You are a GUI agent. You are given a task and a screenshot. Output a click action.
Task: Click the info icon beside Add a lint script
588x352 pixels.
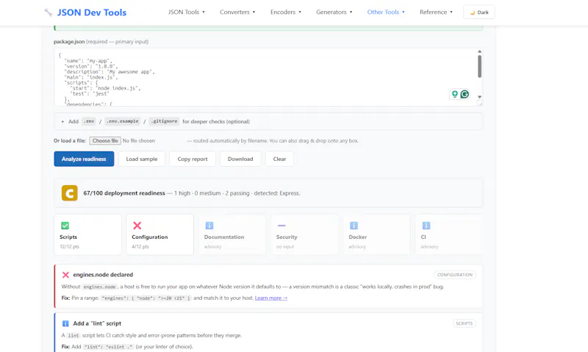pyautogui.click(x=65, y=323)
